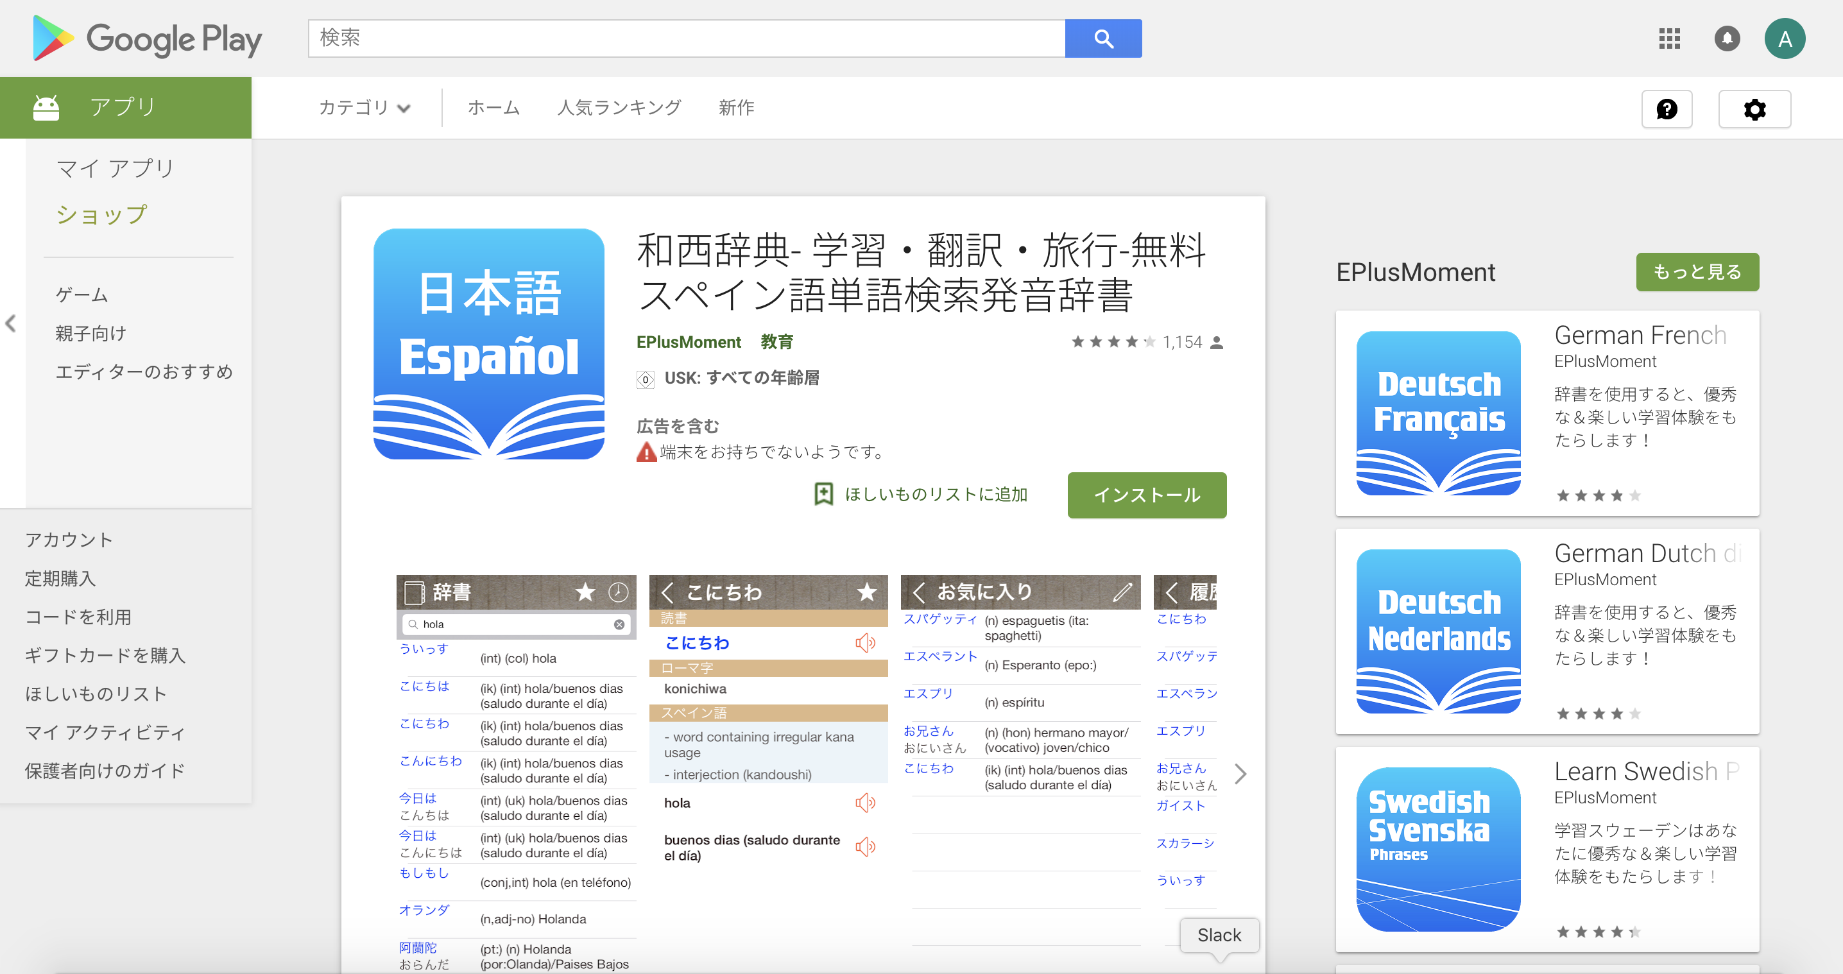Open the 新作 tab

[736, 108]
